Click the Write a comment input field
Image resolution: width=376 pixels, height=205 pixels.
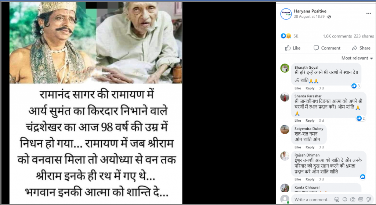[x=312, y=199]
